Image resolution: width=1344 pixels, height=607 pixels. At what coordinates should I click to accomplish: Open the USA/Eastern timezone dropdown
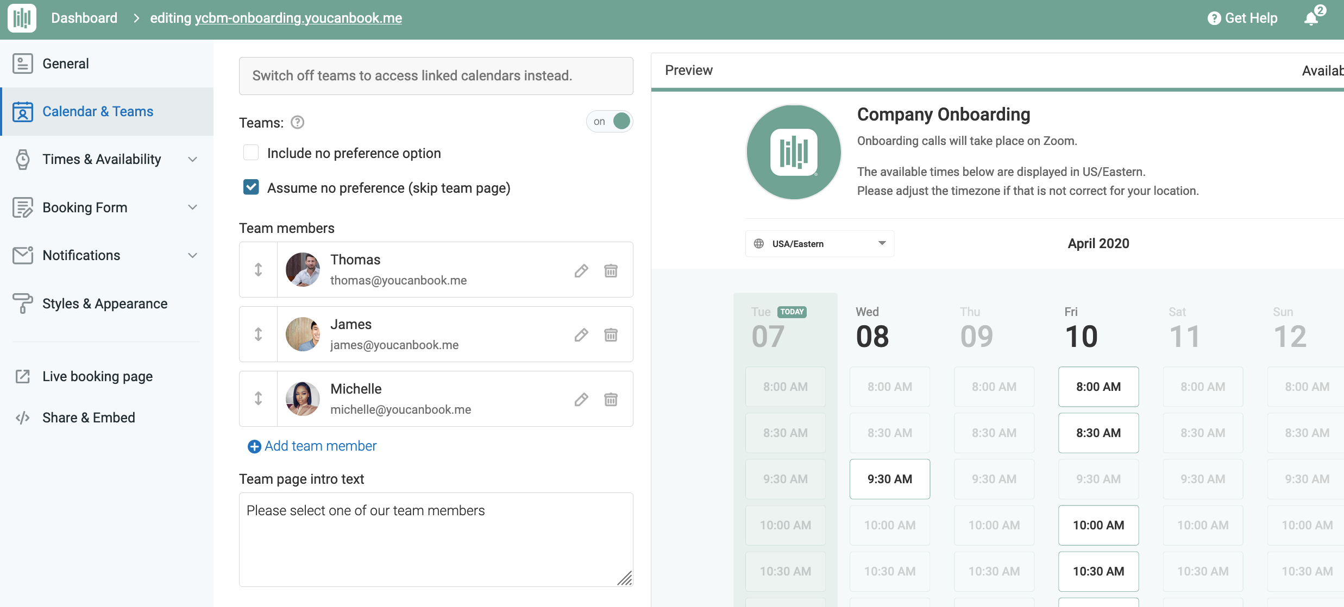point(819,244)
